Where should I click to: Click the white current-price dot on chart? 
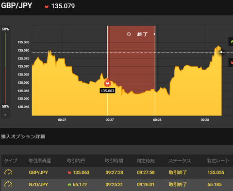(x=221, y=52)
